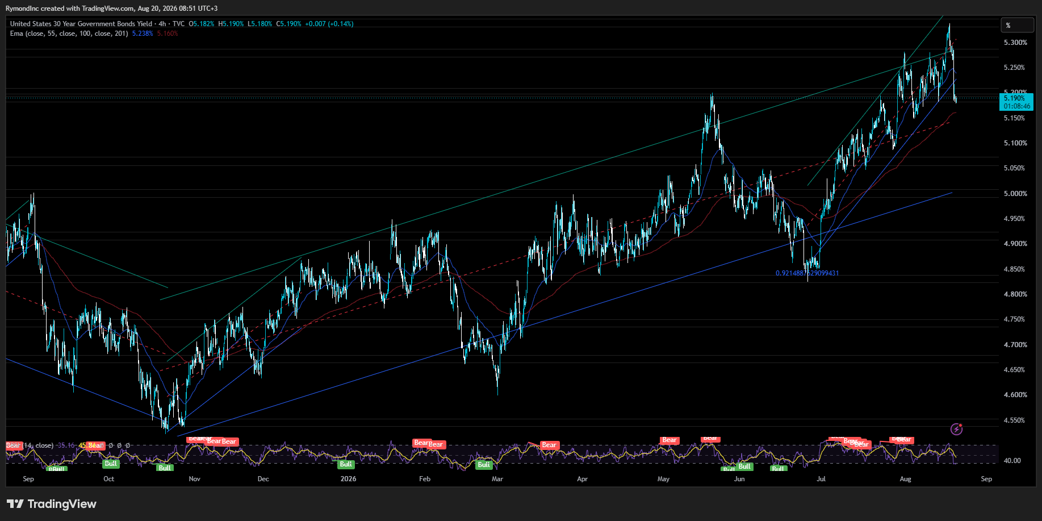The height and width of the screenshot is (521, 1042).
Task: Click the 4.950% price axis label
Action: pos(1015,219)
